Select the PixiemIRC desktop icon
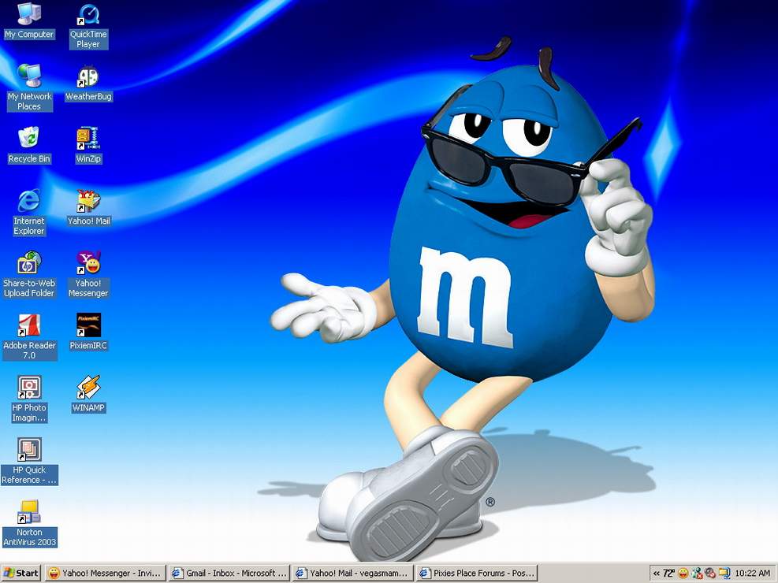Image resolution: width=778 pixels, height=583 pixels. click(88, 325)
